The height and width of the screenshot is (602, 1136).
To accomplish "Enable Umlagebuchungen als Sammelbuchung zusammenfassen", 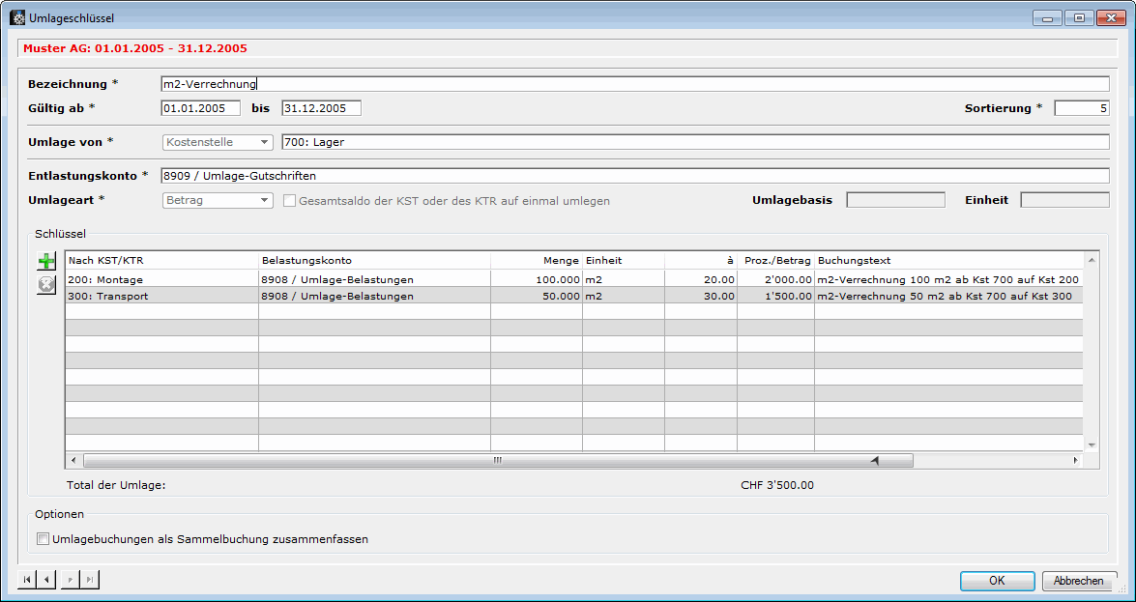I will 43,539.
